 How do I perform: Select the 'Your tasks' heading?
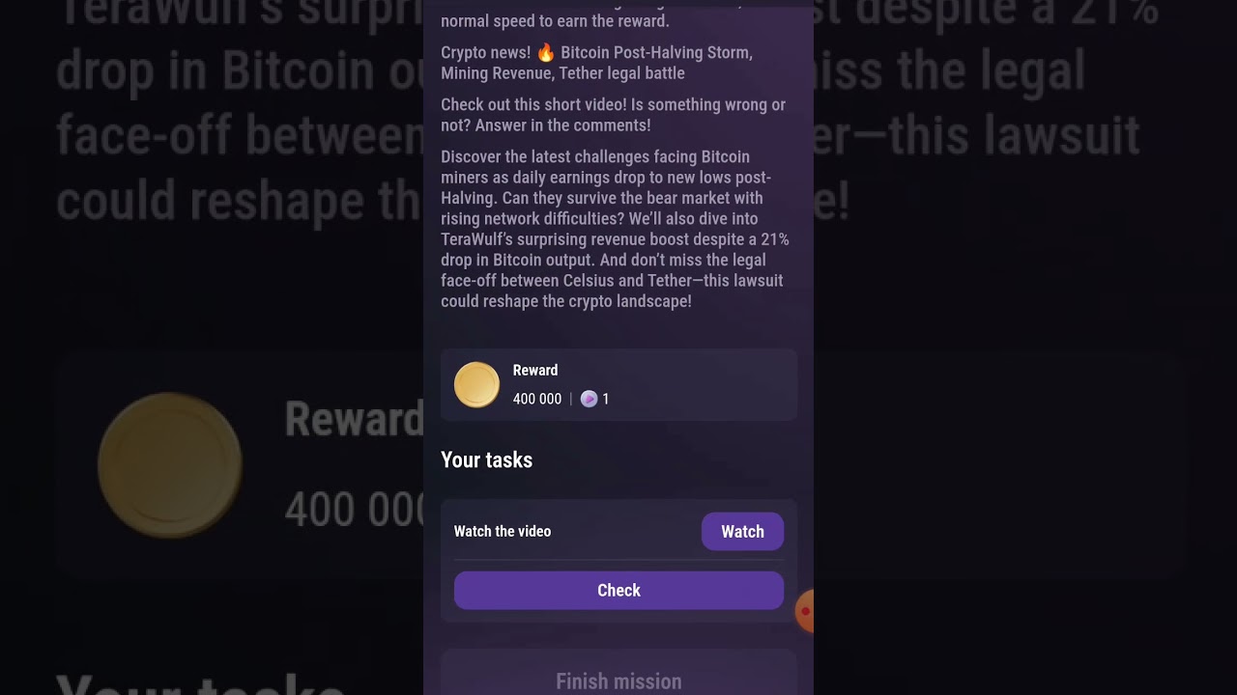[x=487, y=460]
